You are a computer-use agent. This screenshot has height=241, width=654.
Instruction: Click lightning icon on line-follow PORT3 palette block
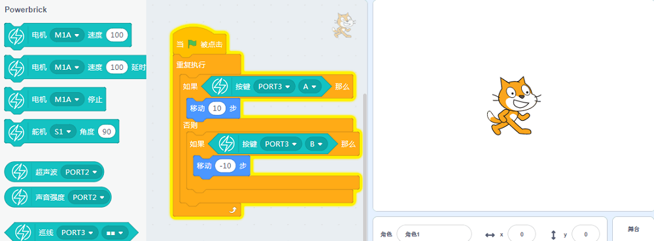[23, 233]
